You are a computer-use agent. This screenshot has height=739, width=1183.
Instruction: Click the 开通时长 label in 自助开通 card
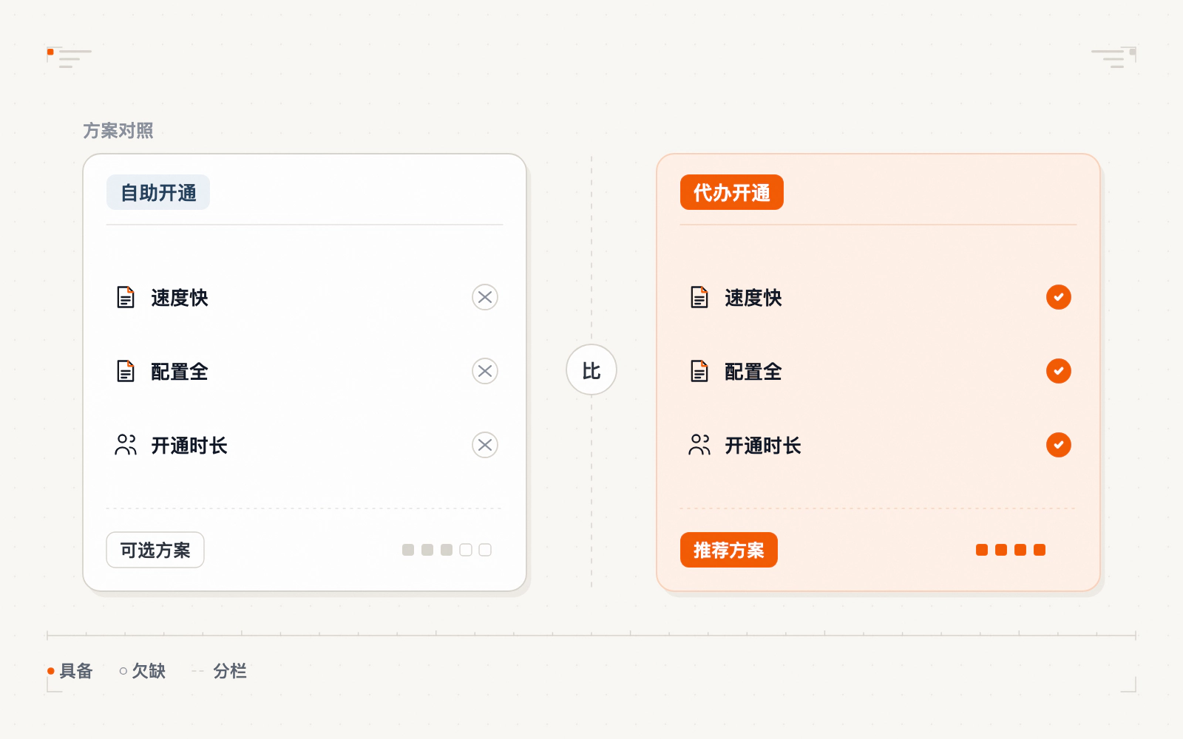click(x=189, y=446)
